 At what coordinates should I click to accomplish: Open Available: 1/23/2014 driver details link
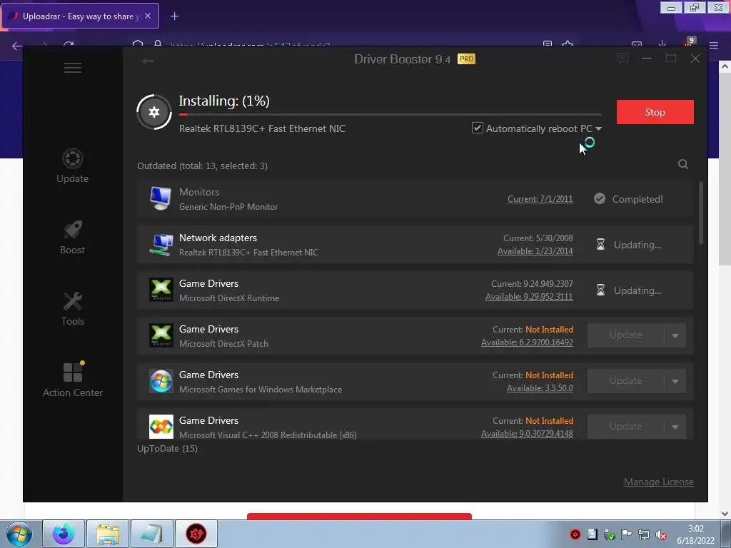click(x=535, y=251)
